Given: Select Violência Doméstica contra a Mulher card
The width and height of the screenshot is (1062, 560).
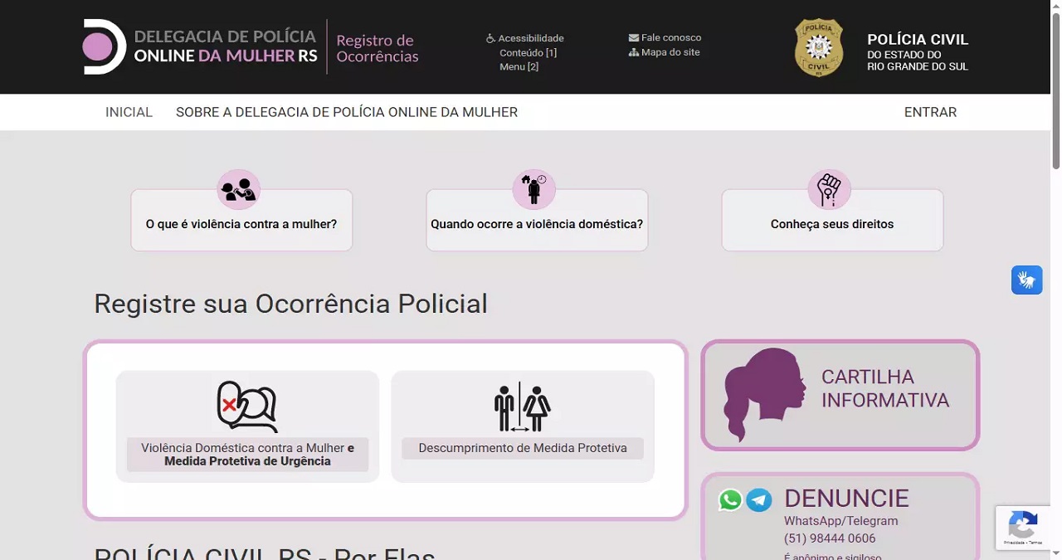Looking at the screenshot, I should 247,426.
